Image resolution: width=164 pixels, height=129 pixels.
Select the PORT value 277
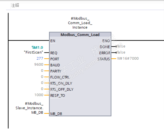point(40,58)
